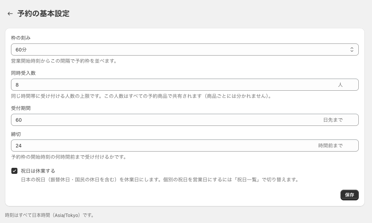Screen dimensions: 372x223
Task: Click help text beginning 同じ時間帯に受け付ける人数
Action: tap(142, 96)
